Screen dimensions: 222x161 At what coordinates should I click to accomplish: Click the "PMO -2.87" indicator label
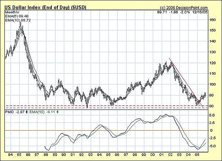point(15,112)
